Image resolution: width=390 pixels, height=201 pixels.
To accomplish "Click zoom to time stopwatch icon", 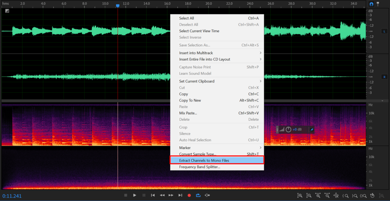I will point(372,195).
